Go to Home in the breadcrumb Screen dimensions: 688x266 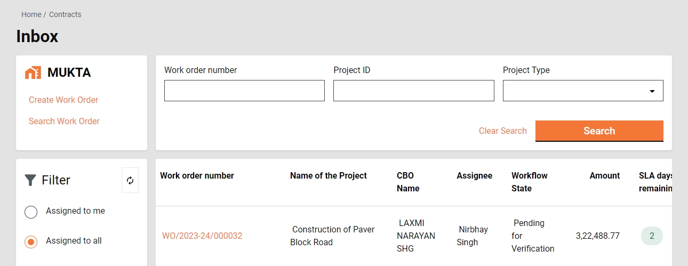point(31,14)
